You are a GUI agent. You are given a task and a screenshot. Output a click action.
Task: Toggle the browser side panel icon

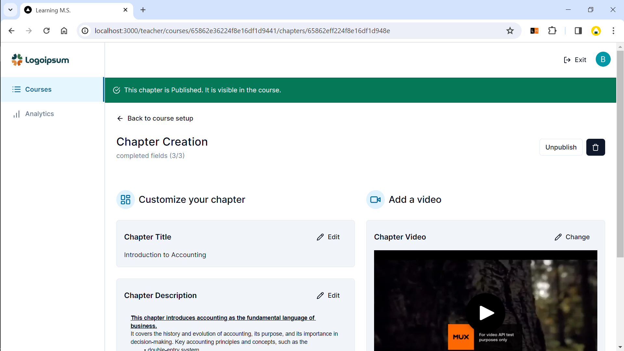tap(578, 31)
